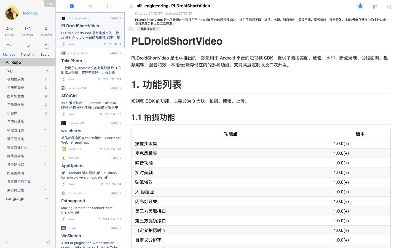Click crazycodeboy owner avatar
The image size is (397, 248).
(x=63, y=53)
